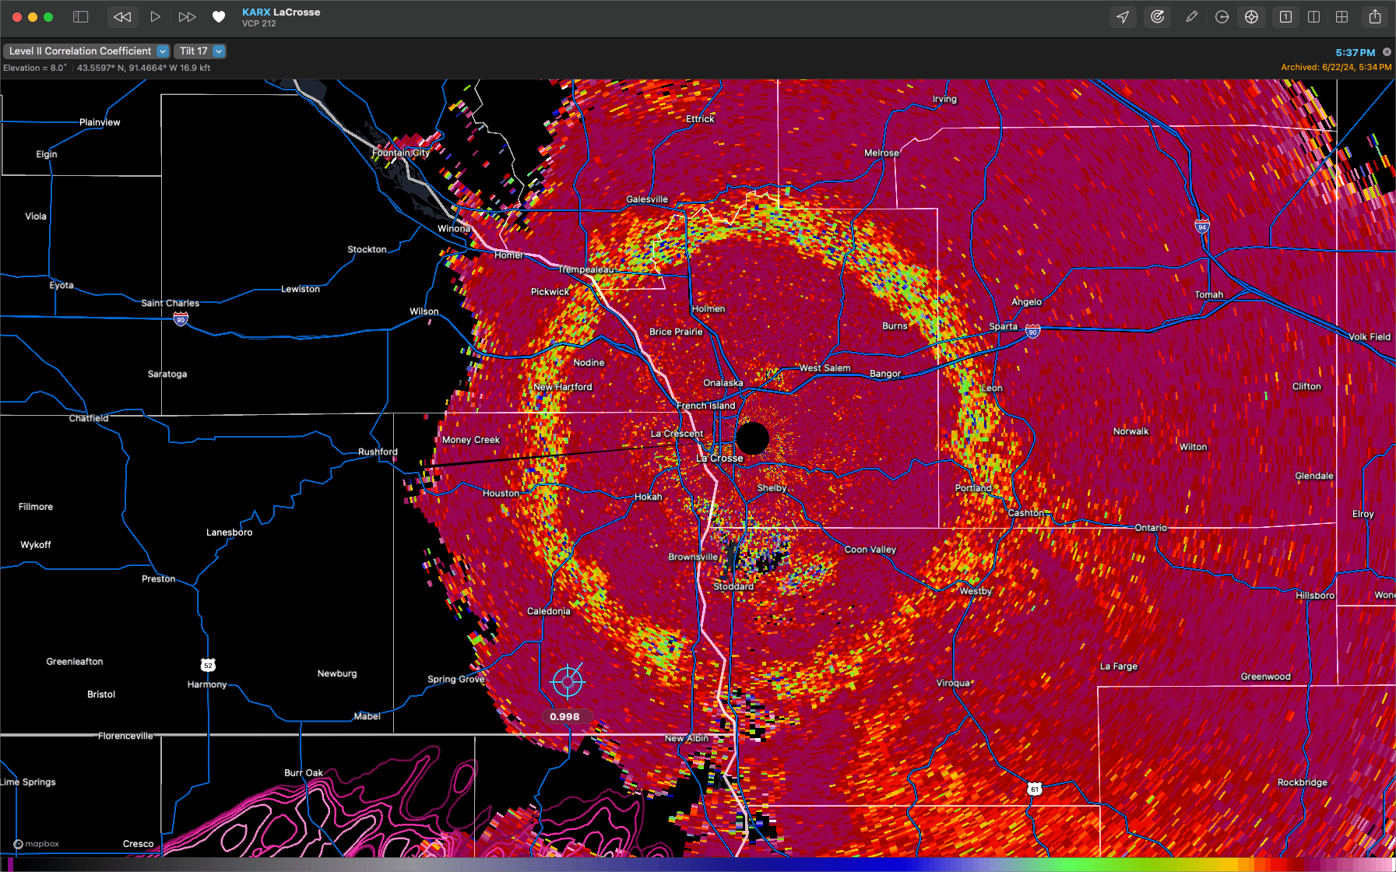Click the Rushford city label
Screen dimensions: 1396x872
(378, 452)
